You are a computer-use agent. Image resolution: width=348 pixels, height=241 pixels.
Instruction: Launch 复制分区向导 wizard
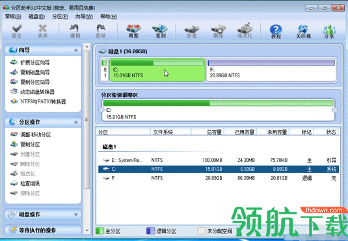click(30, 82)
